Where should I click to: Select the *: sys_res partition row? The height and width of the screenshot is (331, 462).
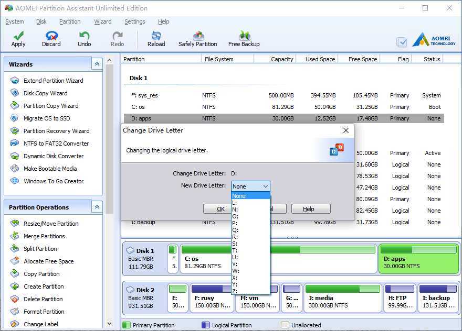283,95
